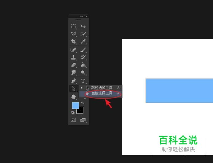213x163 pixels.
Task: Select the Clone Stamp tool
Action: (x=74, y=58)
